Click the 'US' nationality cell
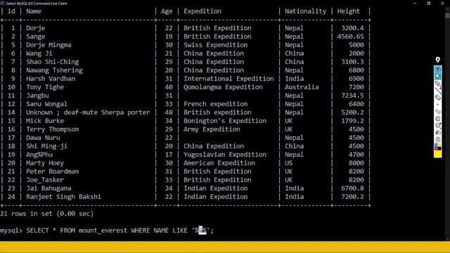 click(x=288, y=163)
